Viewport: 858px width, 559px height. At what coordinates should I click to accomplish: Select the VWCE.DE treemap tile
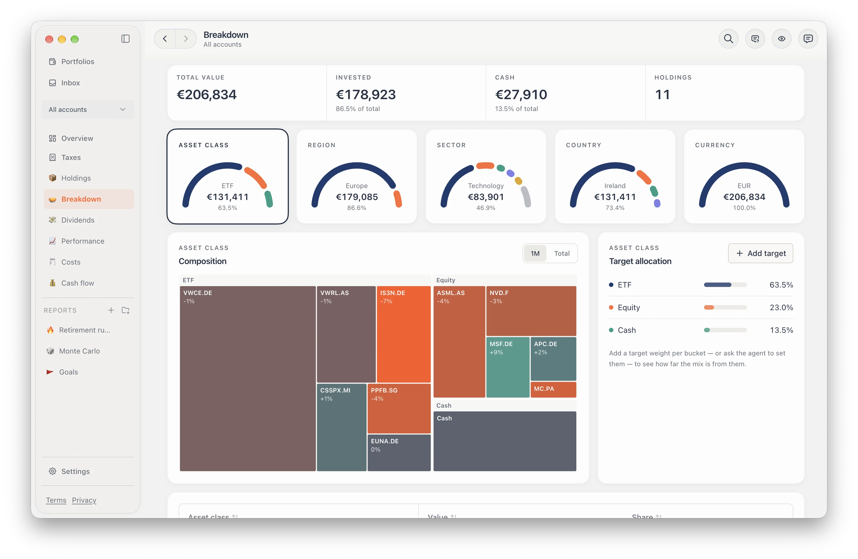248,379
